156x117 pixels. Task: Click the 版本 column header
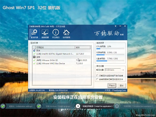click(82, 47)
